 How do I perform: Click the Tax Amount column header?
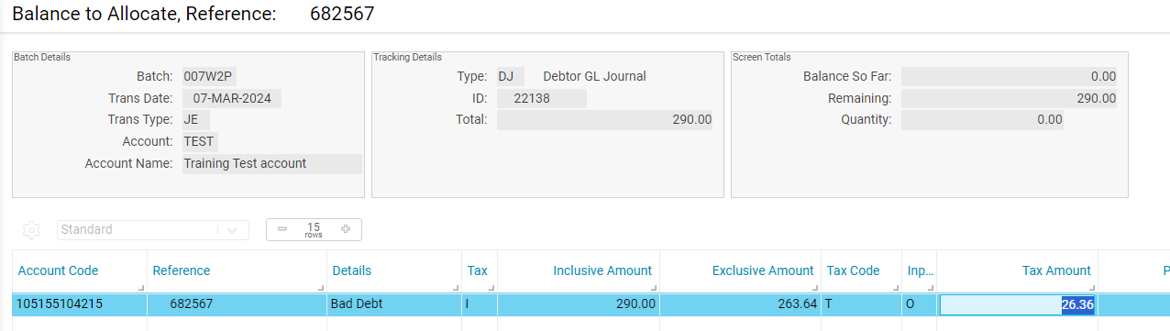[1056, 270]
